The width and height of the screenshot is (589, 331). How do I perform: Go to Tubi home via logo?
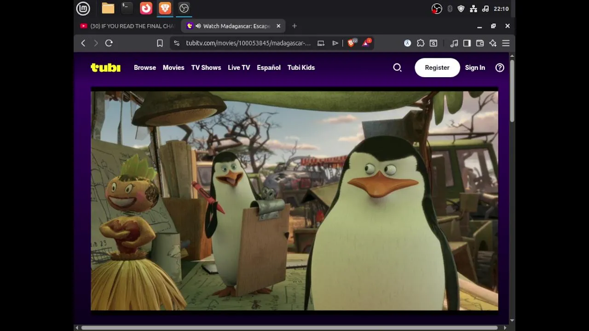click(x=105, y=68)
